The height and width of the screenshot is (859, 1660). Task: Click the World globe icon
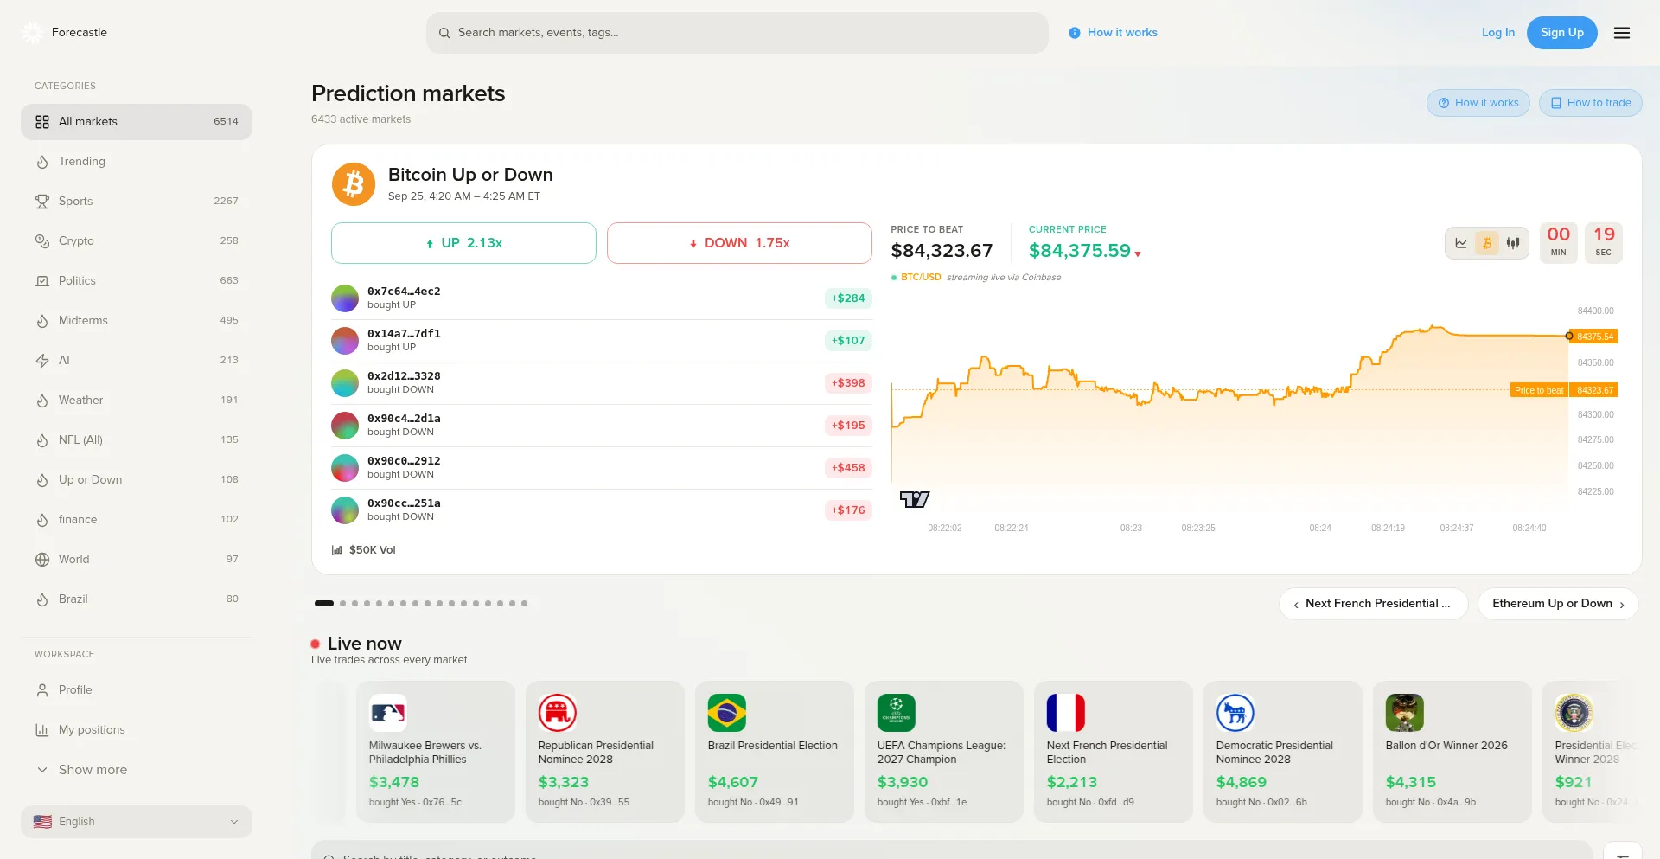coord(42,560)
